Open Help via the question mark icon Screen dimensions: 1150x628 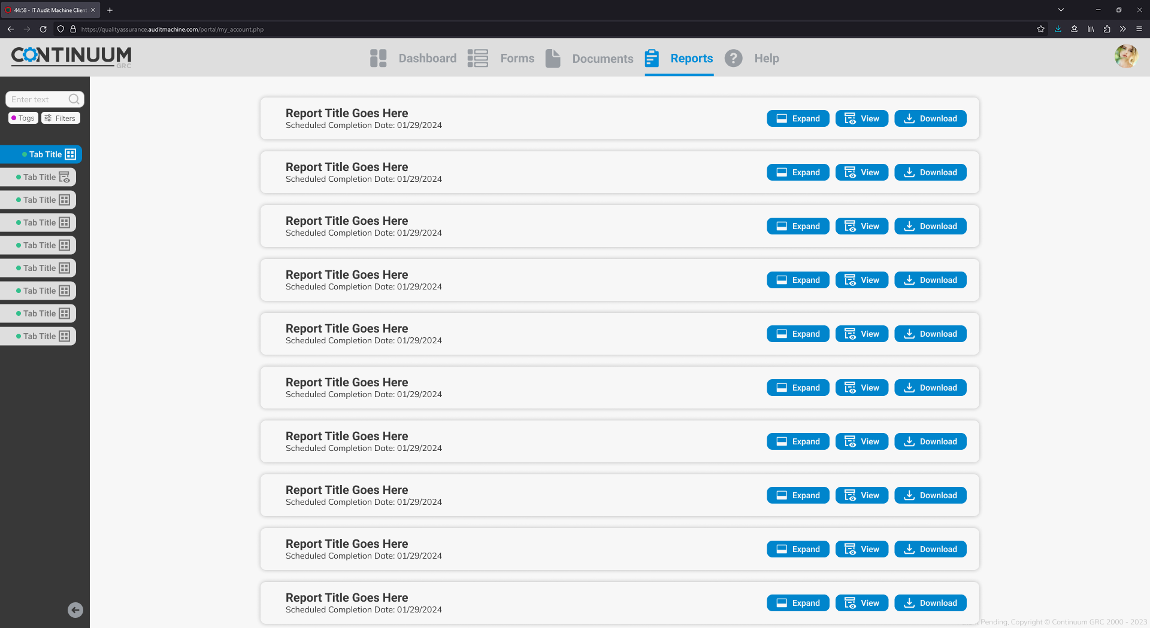[x=733, y=58]
